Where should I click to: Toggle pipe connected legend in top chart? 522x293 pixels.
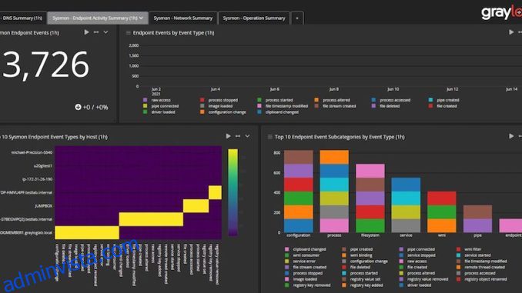pyautogui.click(x=161, y=106)
